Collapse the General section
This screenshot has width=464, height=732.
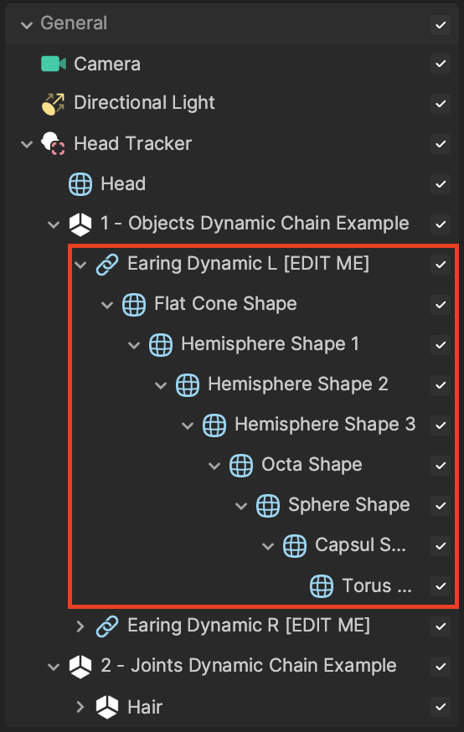tap(27, 25)
